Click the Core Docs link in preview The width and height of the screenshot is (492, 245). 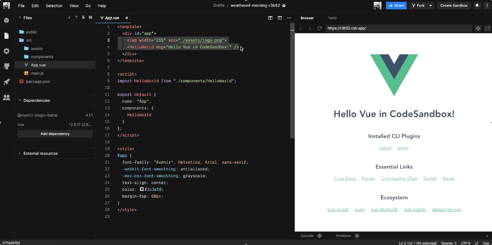coord(345,179)
